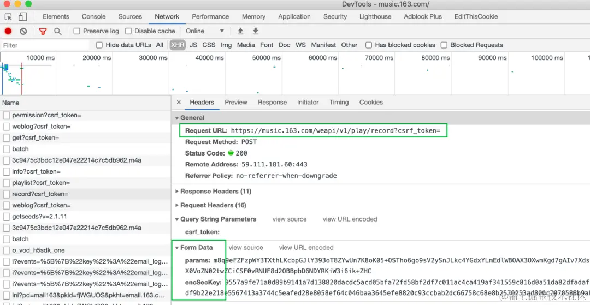Open the Security panel tab
Screen dimensions: 590x305
pos(335,17)
